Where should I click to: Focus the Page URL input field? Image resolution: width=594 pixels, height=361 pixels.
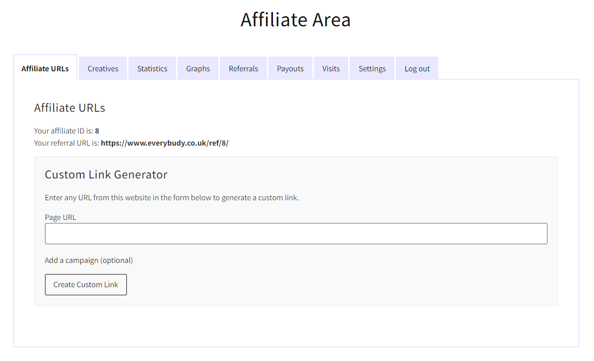coord(296,234)
